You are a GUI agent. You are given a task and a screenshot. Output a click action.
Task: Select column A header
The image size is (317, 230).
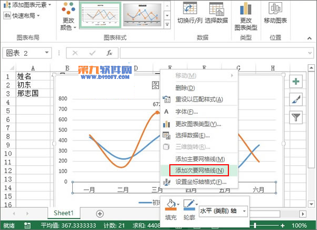[33, 68]
